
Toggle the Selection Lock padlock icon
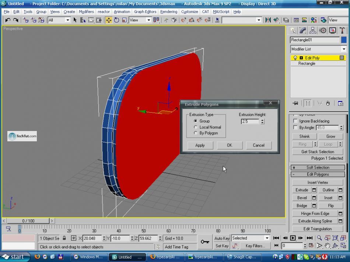pos(64,238)
